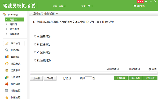
Task: Click the 驾驶员模拟考试 app title
Action: pyautogui.click(x=19, y=6)
